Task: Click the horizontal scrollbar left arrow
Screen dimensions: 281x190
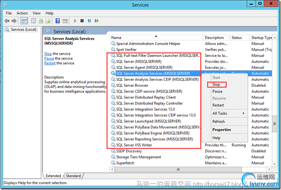Action: pos(112,169)
